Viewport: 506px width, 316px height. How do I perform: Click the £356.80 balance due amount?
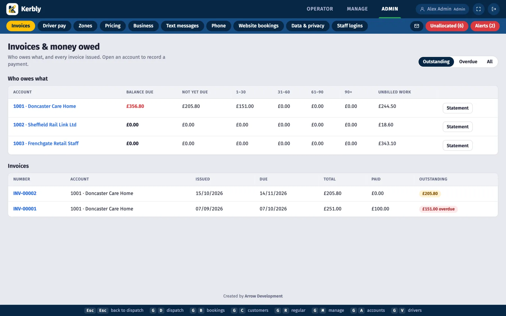tap(135, 106)
